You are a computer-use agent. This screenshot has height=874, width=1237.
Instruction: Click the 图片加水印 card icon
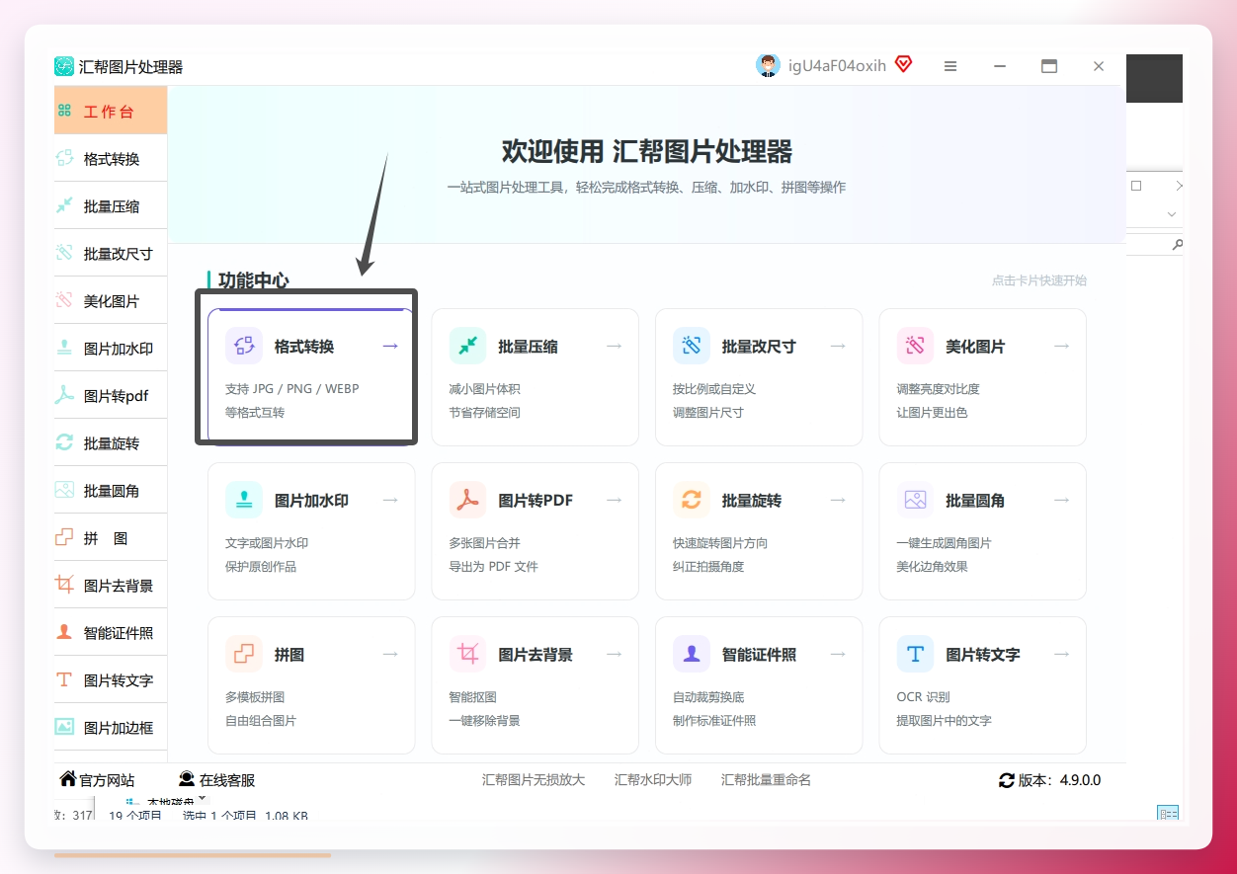click(x=244, y=500)
